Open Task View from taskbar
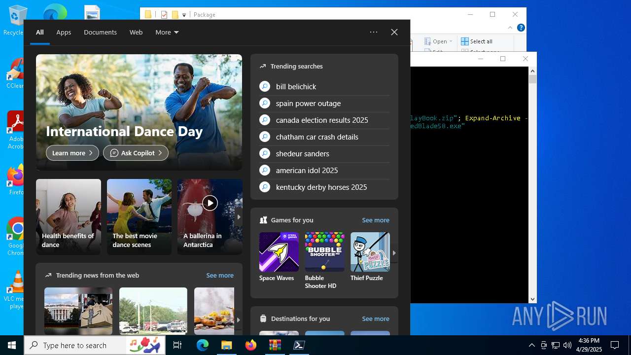This screenshot has height=355, width=631. click(177, 345)
